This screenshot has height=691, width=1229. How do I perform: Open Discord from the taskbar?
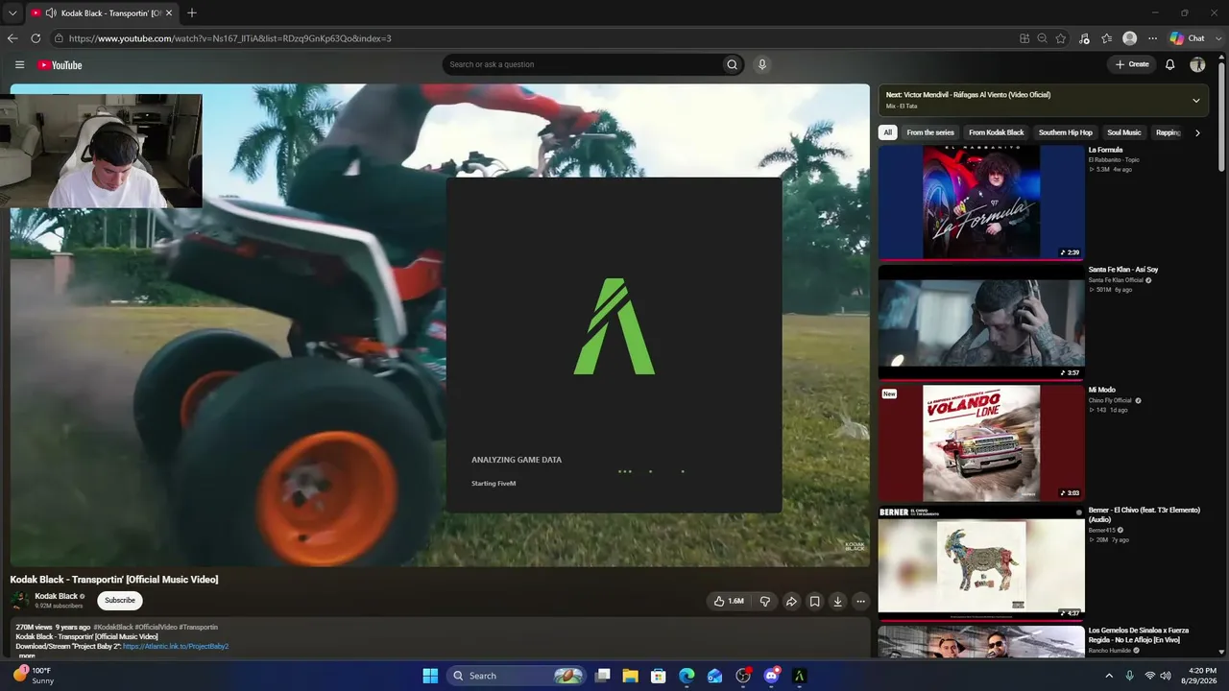(771, 676)
